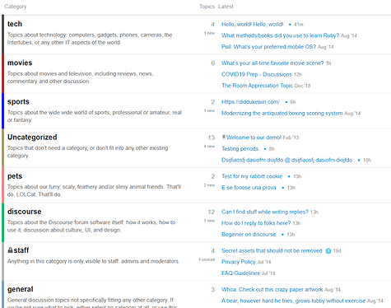
Task: Open poll about preferred mobile OS
Action: point(268,47)
